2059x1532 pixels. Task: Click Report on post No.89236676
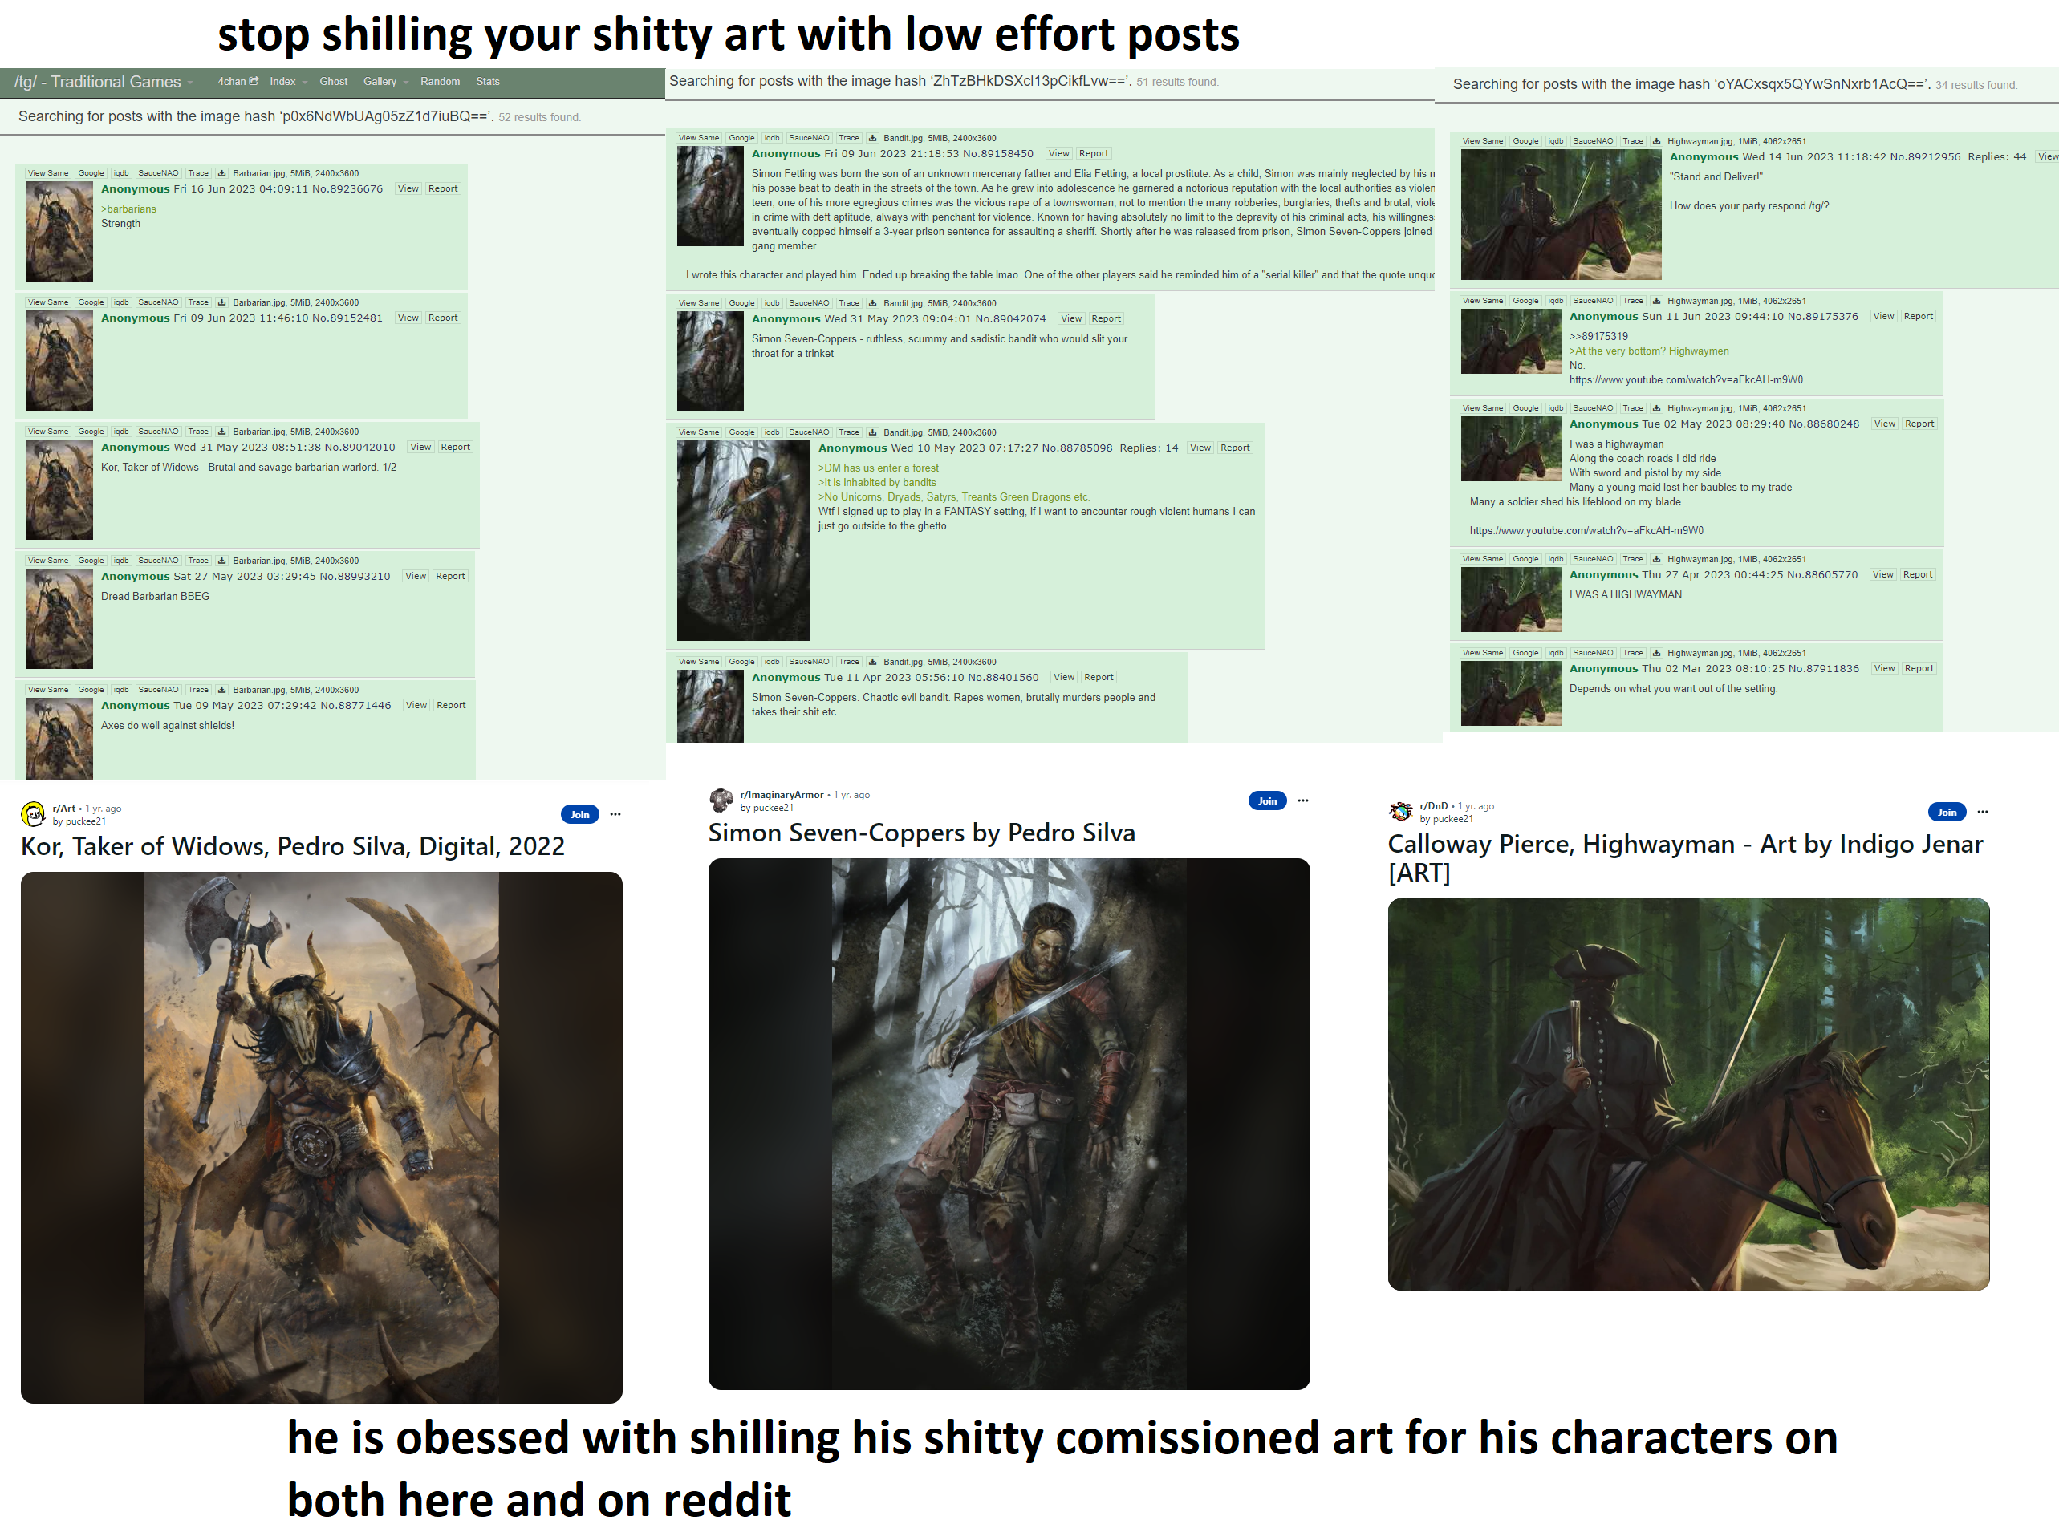coord(442,188)
